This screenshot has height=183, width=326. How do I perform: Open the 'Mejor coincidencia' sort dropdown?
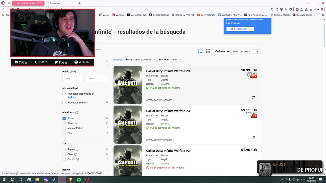coord(246,51)
